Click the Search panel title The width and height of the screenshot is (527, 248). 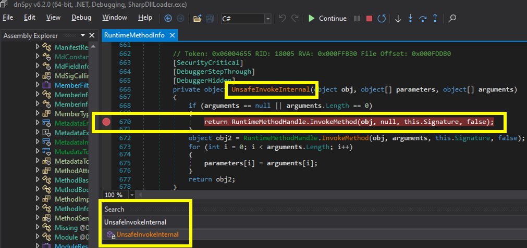[x=114, y=210]
